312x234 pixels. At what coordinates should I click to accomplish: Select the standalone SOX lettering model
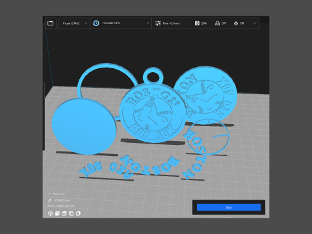pos(90,170)
